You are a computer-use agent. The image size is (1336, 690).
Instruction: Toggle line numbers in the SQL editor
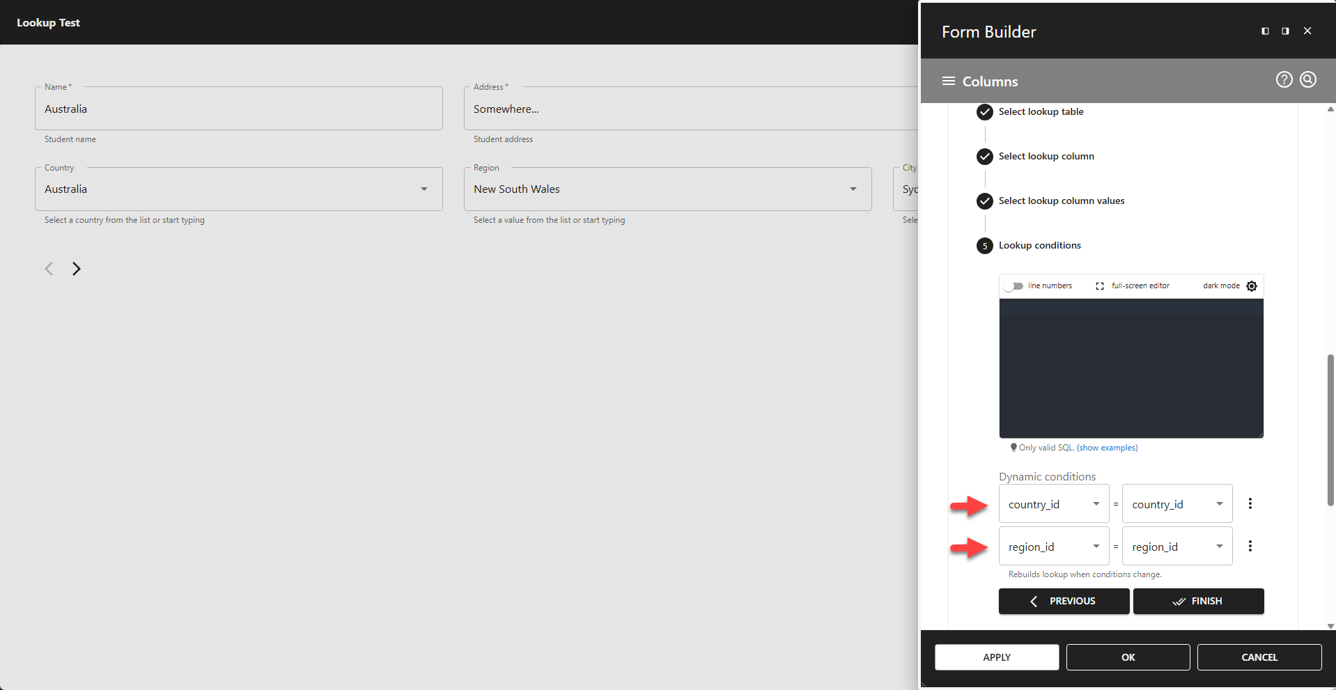[1016, 285]
